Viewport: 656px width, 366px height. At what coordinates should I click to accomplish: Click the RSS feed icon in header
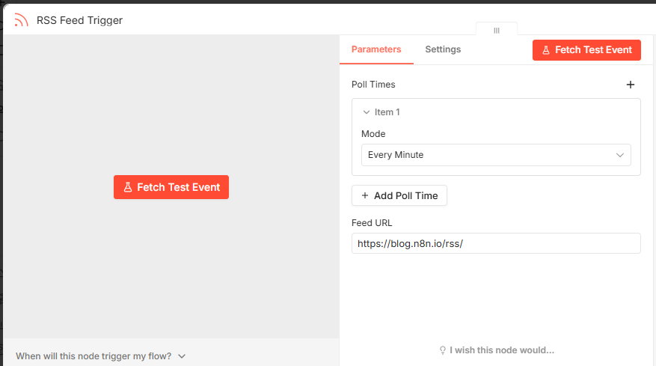coord(21,20)
